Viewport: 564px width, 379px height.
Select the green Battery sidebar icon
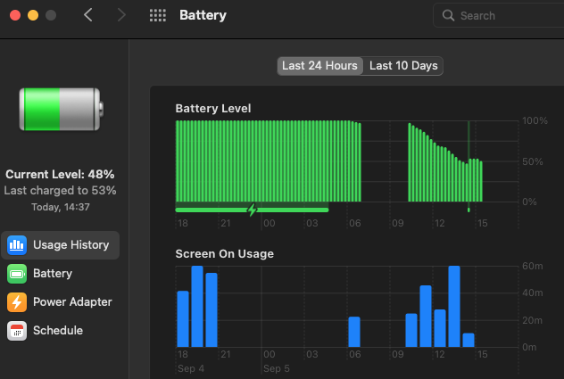coord(17,274)
